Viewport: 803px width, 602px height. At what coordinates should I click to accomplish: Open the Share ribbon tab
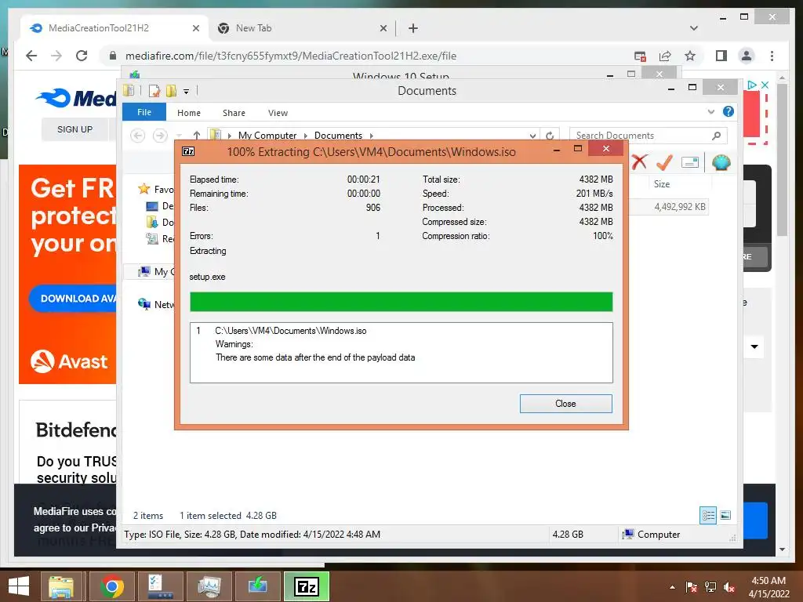pyautogui.click(x=234, y=113)
